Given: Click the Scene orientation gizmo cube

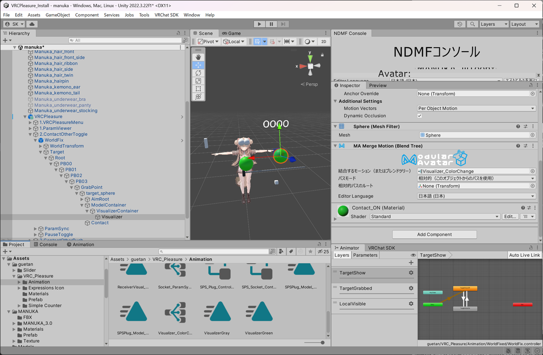Looking at the screenshot, I should point(310,66).
